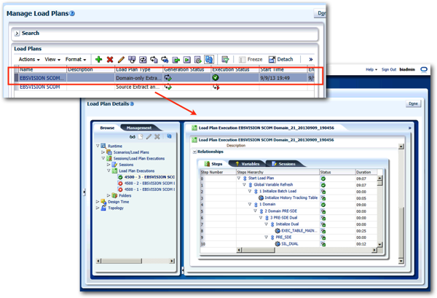Open the Format menu
Viewport: 437px width, 298px height.
76,59
